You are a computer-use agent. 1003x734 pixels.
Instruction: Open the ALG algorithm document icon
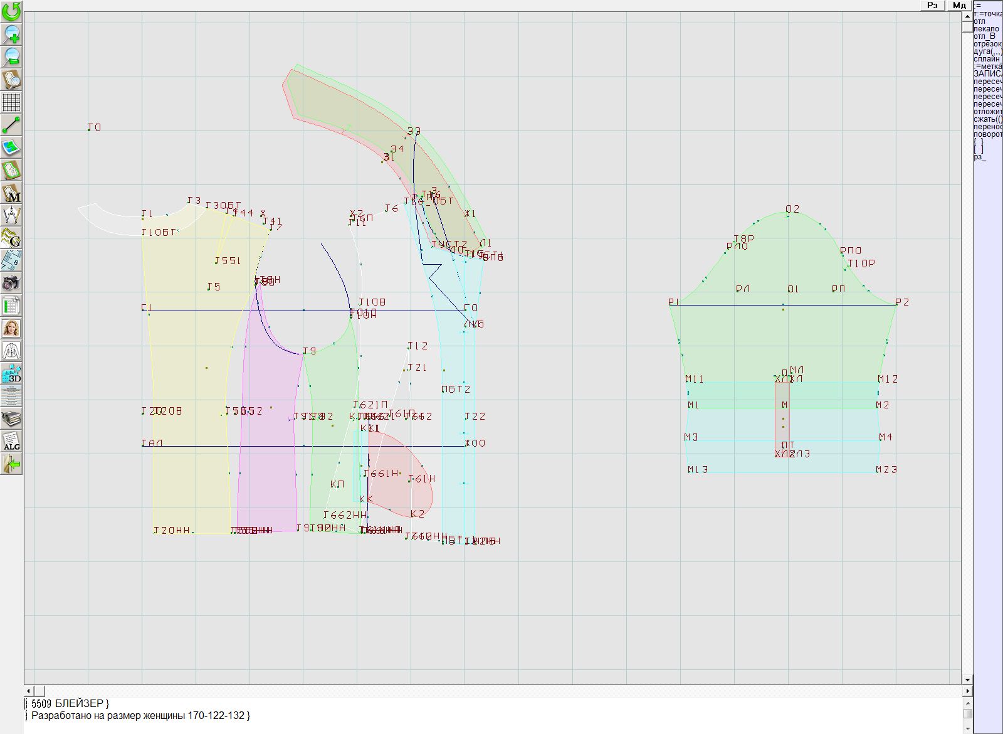11,442
